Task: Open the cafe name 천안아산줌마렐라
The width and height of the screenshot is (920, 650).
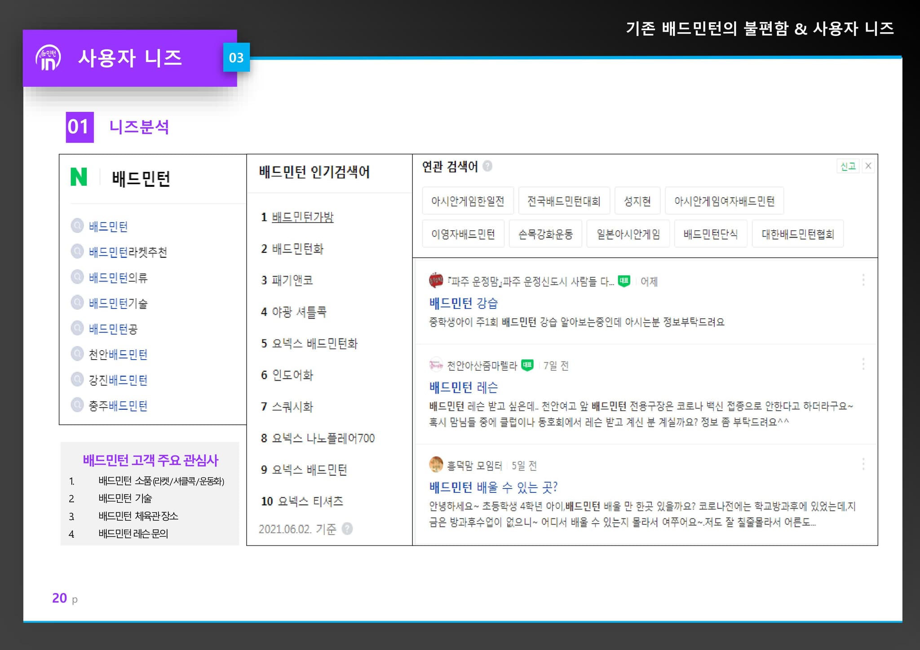Action: pos(482,365)
